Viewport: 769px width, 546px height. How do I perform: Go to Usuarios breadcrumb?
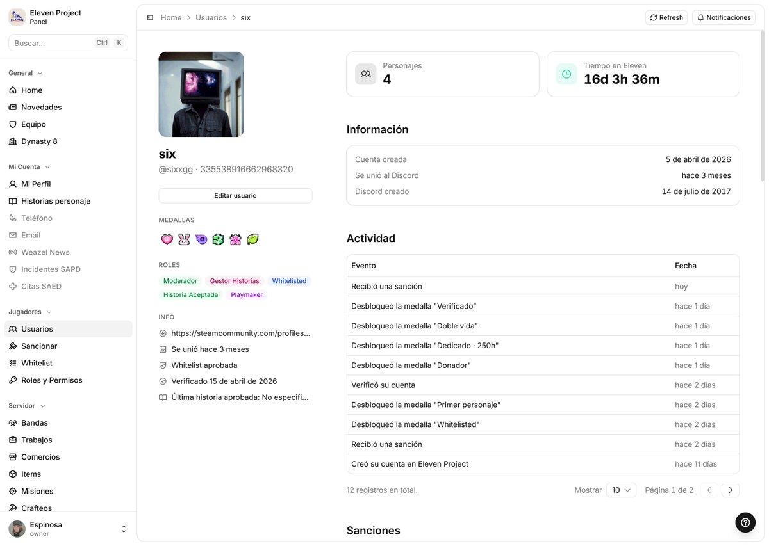tap(211, 18)
